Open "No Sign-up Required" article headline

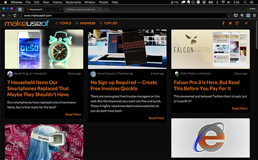124,85
